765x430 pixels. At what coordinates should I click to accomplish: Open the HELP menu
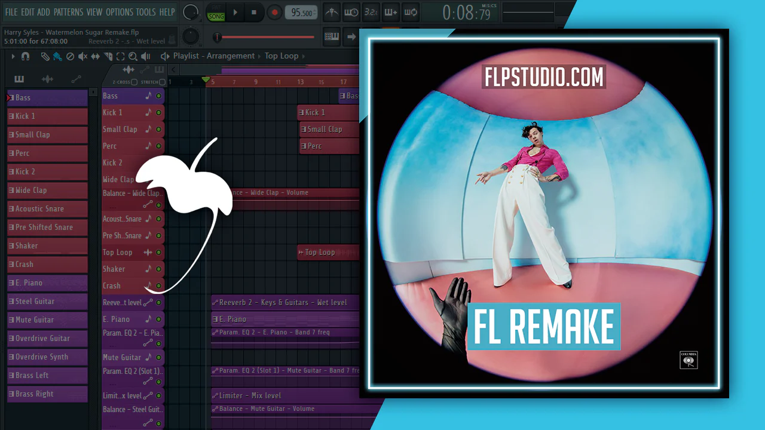167,12
